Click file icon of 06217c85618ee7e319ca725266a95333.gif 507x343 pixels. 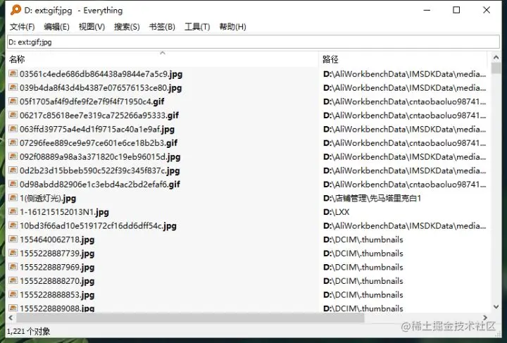(x=13, y=115)
